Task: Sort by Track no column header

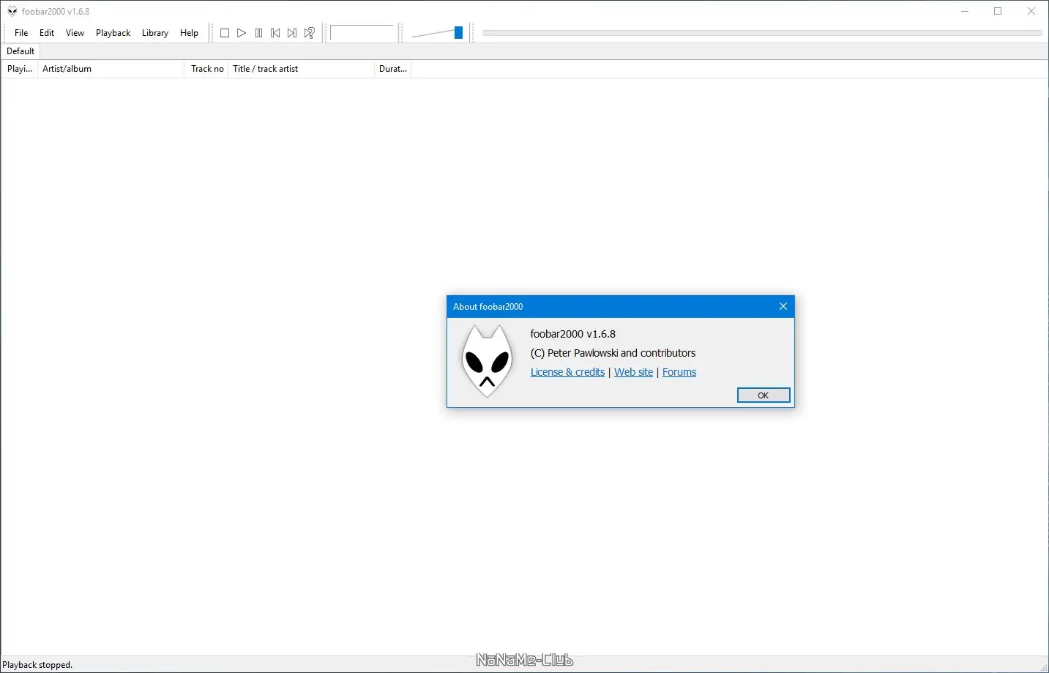Action: point(206,69)
